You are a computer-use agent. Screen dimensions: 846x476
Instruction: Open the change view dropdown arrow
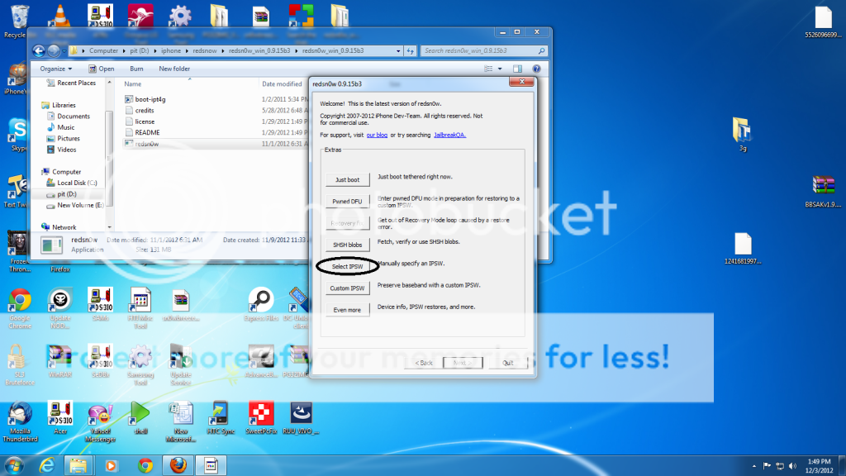500,69
